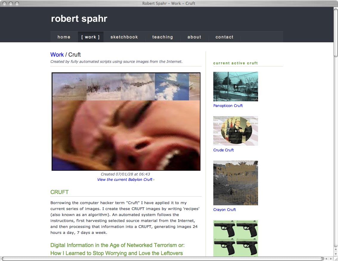Open the about navigation tab

tap(194, 37)
